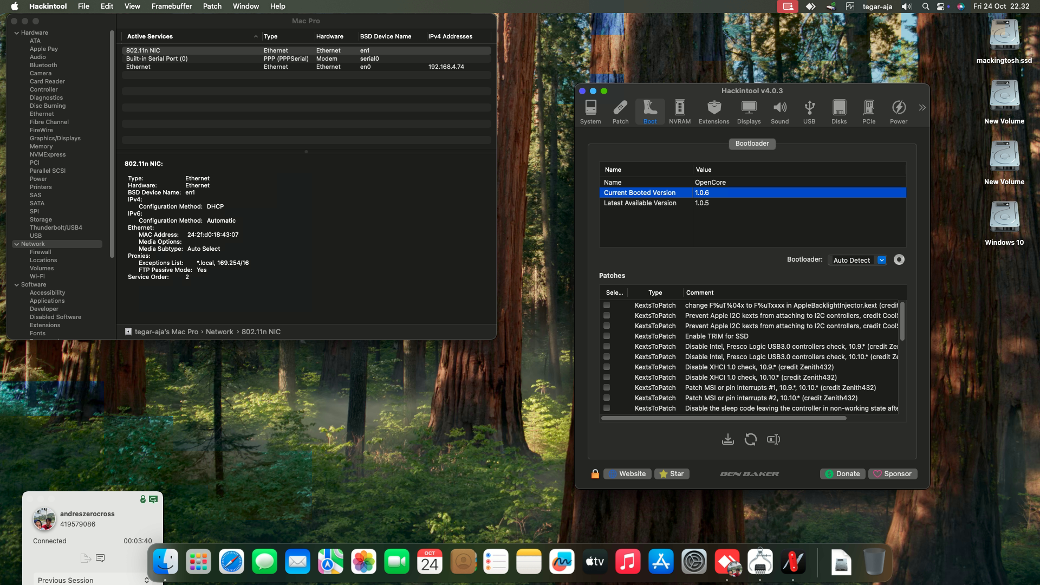The height and width of the screenshot is (585, 1040).
Task: Open Spotlight search in the menu bar
Action: point(926,6)
